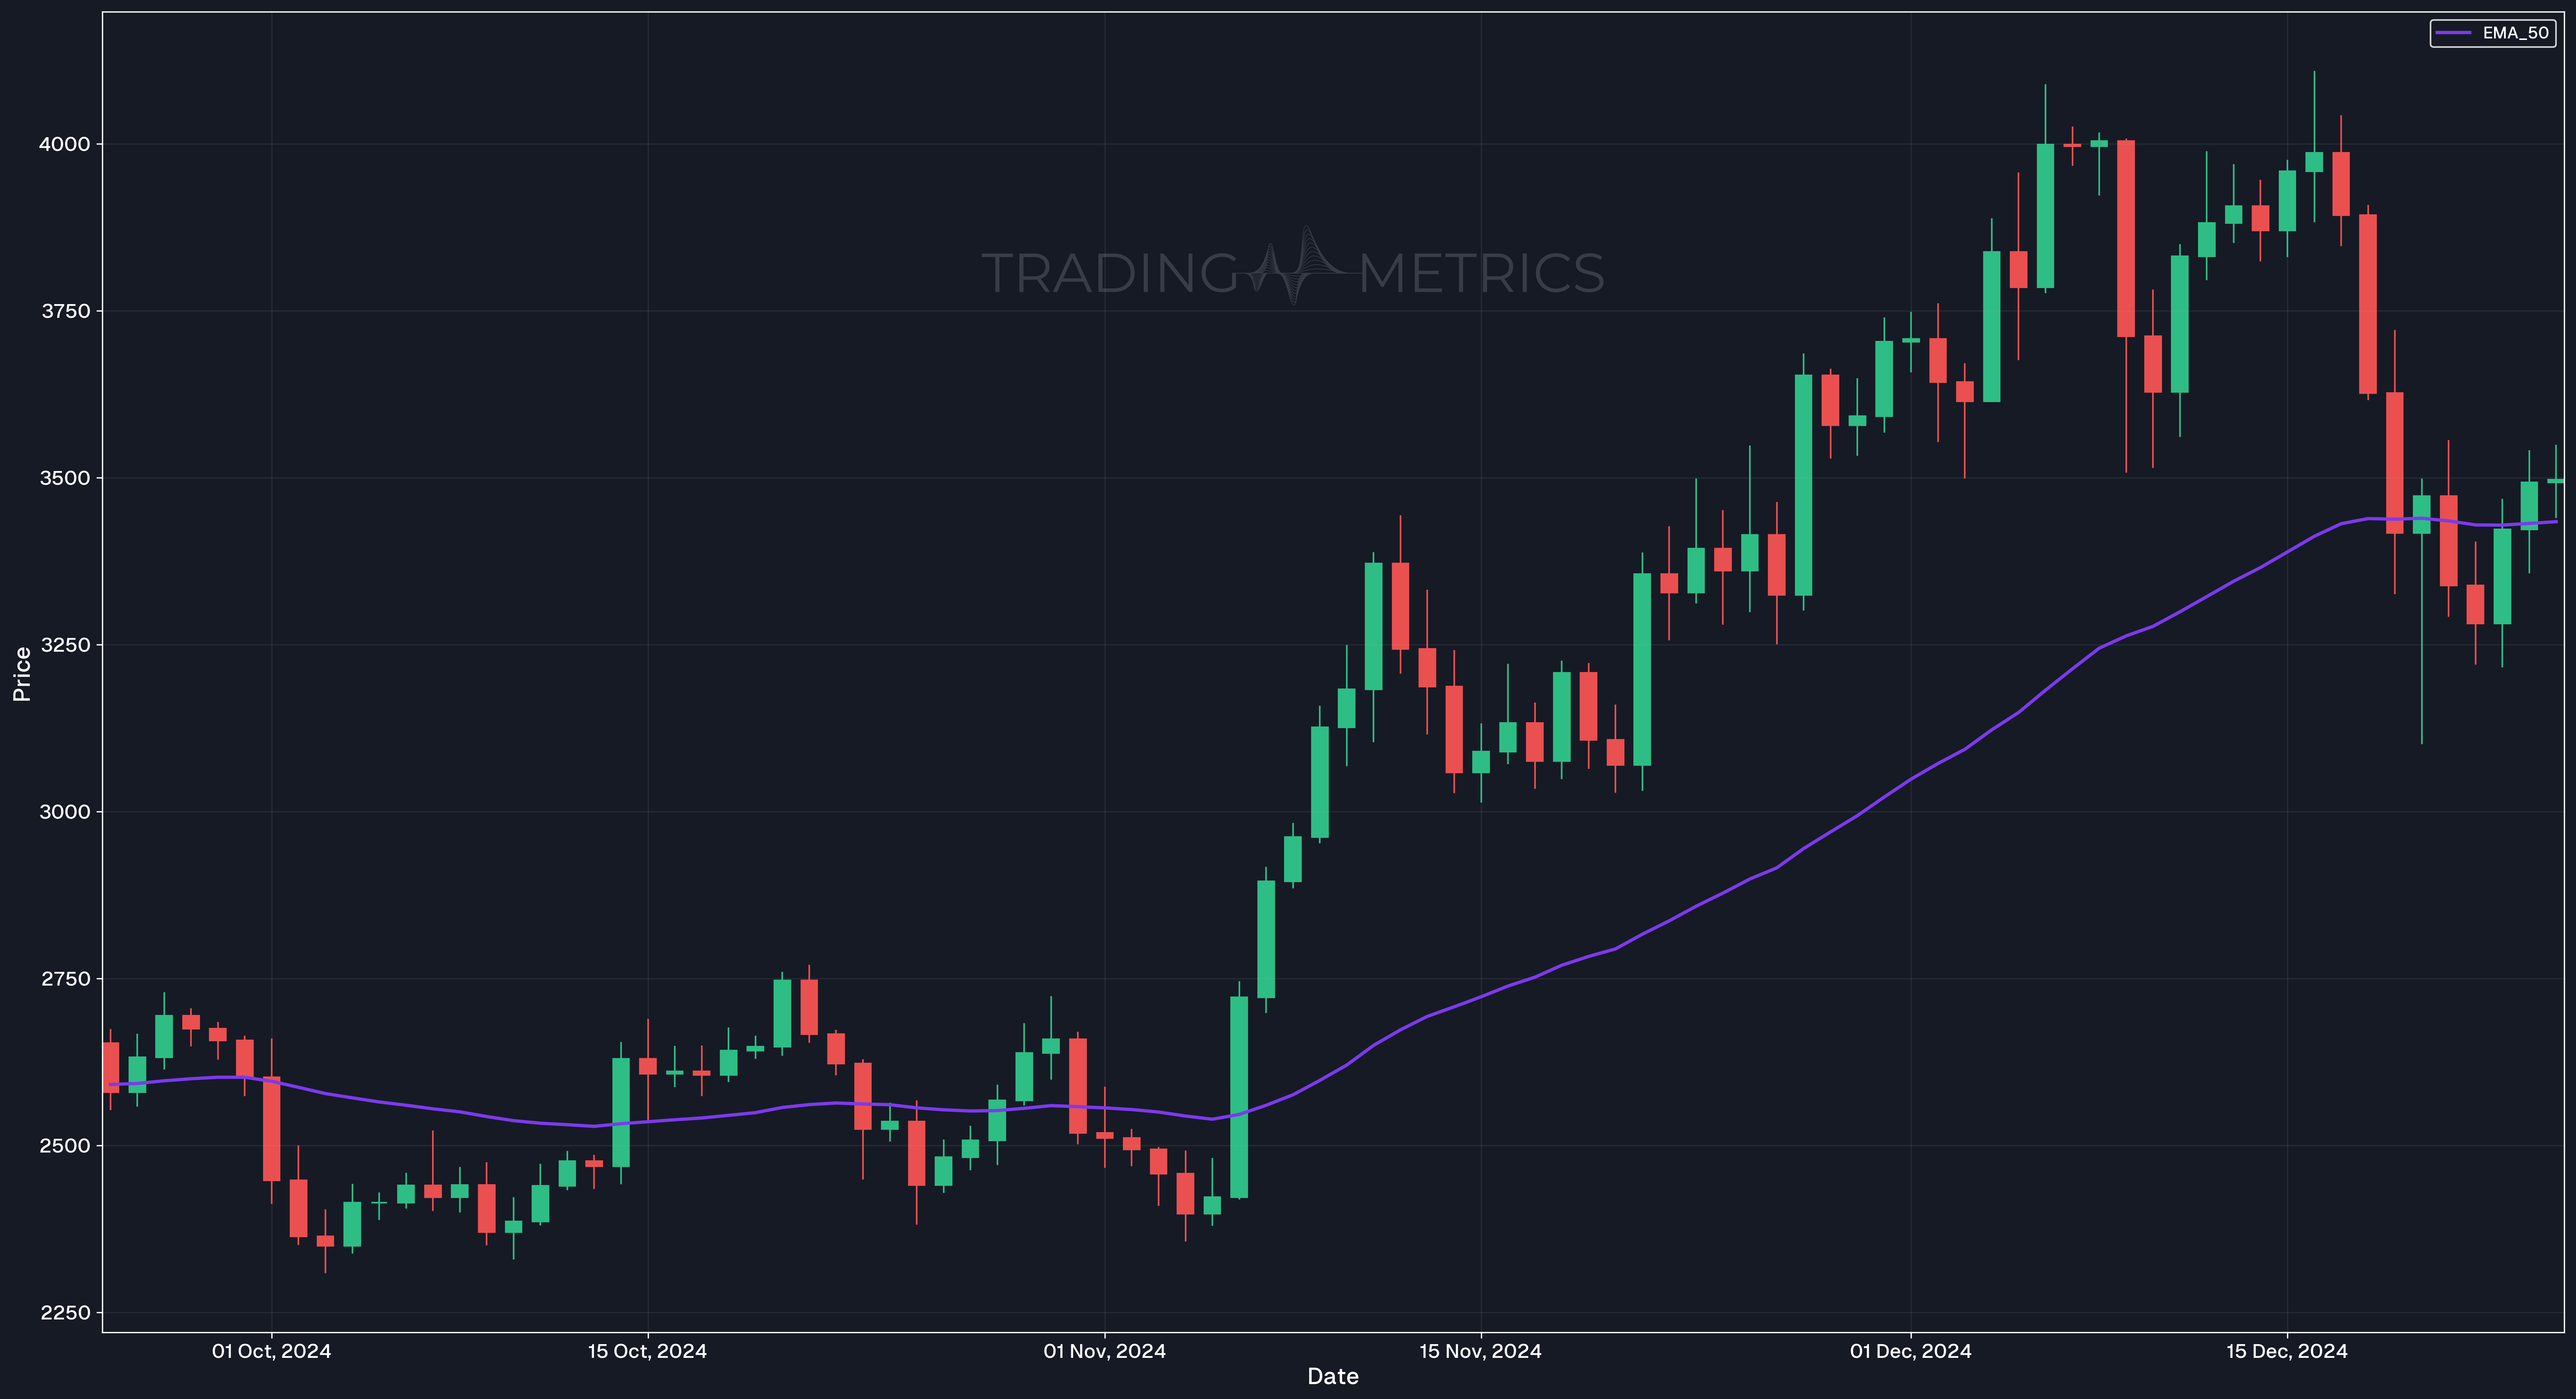Click the 2750 price axis label

65,978
